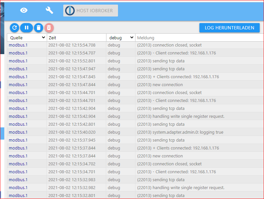Viewport: 264px width, 199px height.
Task: Click timestamp 2021-08-02 12:15:54.707
Action: click(x=72, y=53)
